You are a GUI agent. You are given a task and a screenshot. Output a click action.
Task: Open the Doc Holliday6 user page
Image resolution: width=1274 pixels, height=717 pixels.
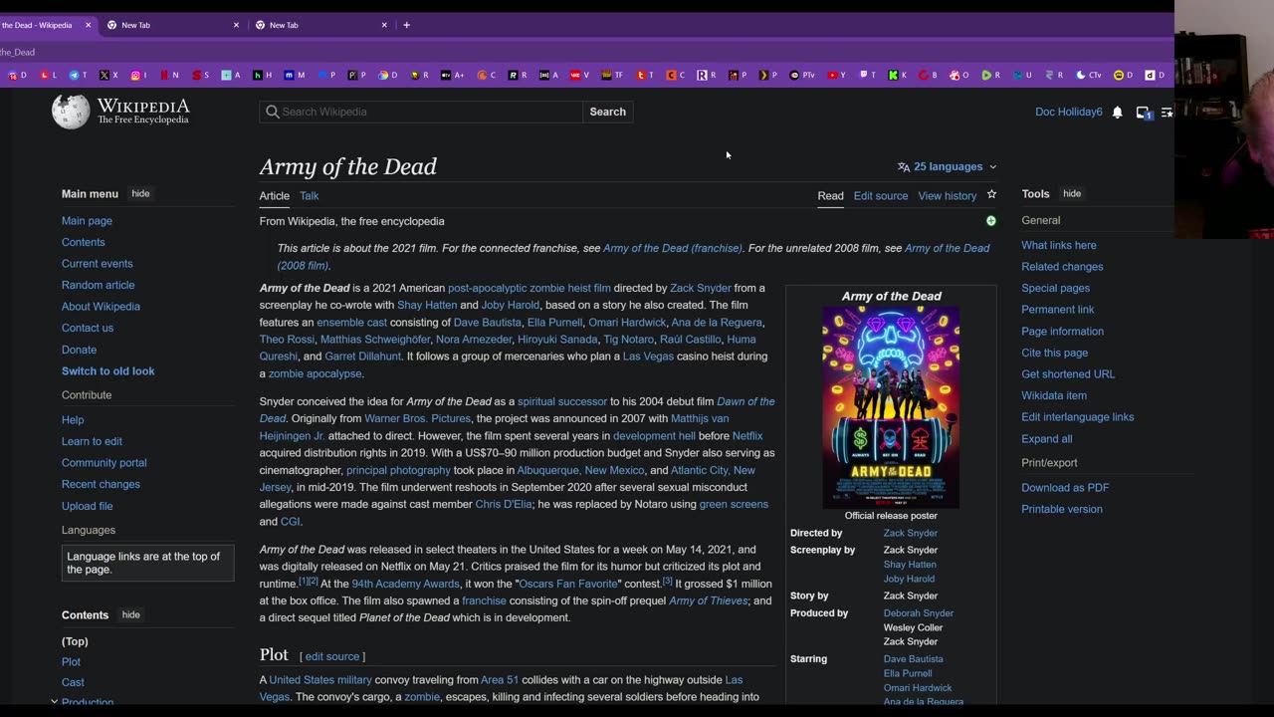[x=1069, y=113]
